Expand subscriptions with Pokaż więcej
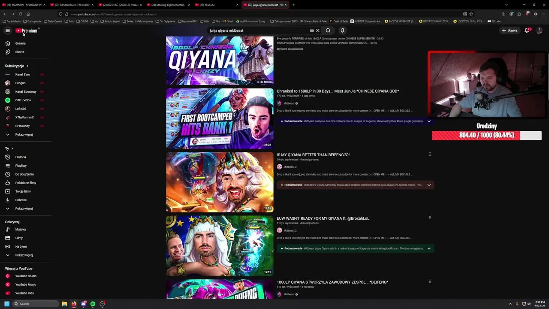549x309 pixels. [24, 135]
